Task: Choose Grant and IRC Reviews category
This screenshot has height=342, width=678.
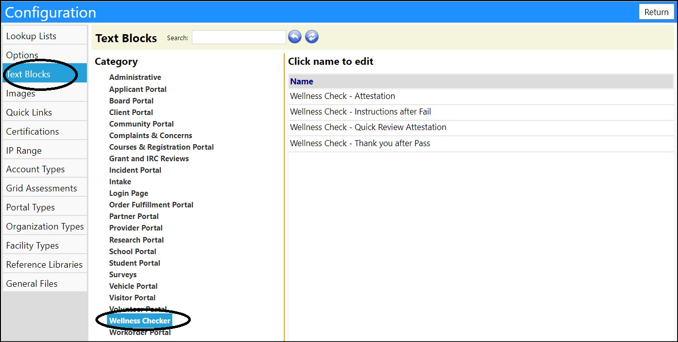Action: (x=149, y=158)
